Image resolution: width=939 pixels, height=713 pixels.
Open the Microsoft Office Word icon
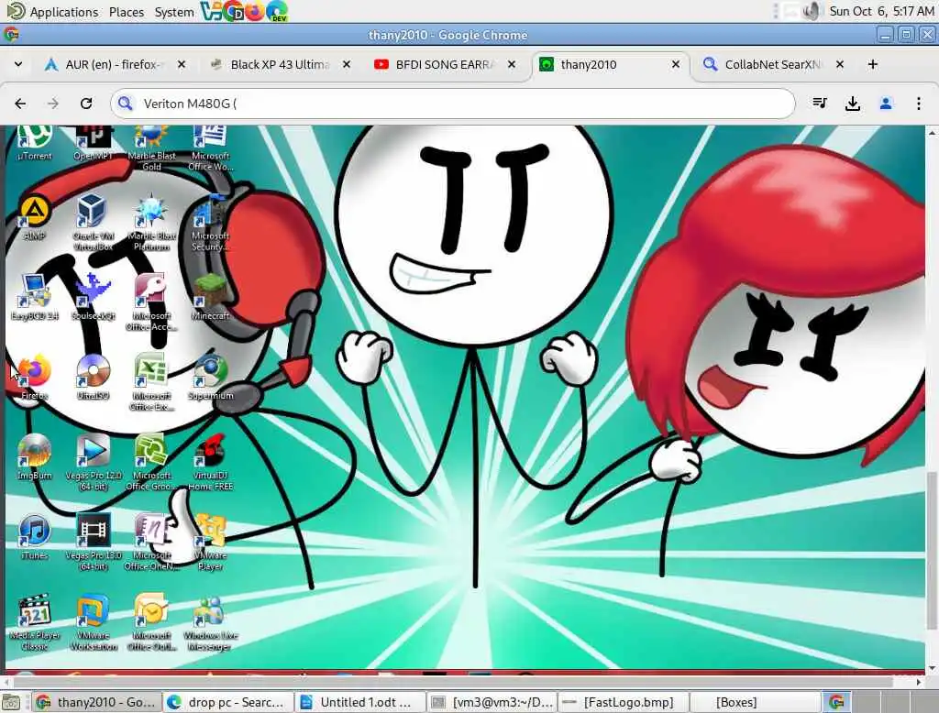pyautogui.click(x=210, y=148)
